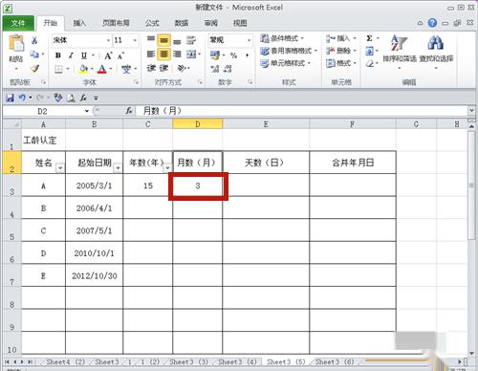Click the Undo arrow icon
The width and height of the screenshot is (478, 371).
(22, 98)
